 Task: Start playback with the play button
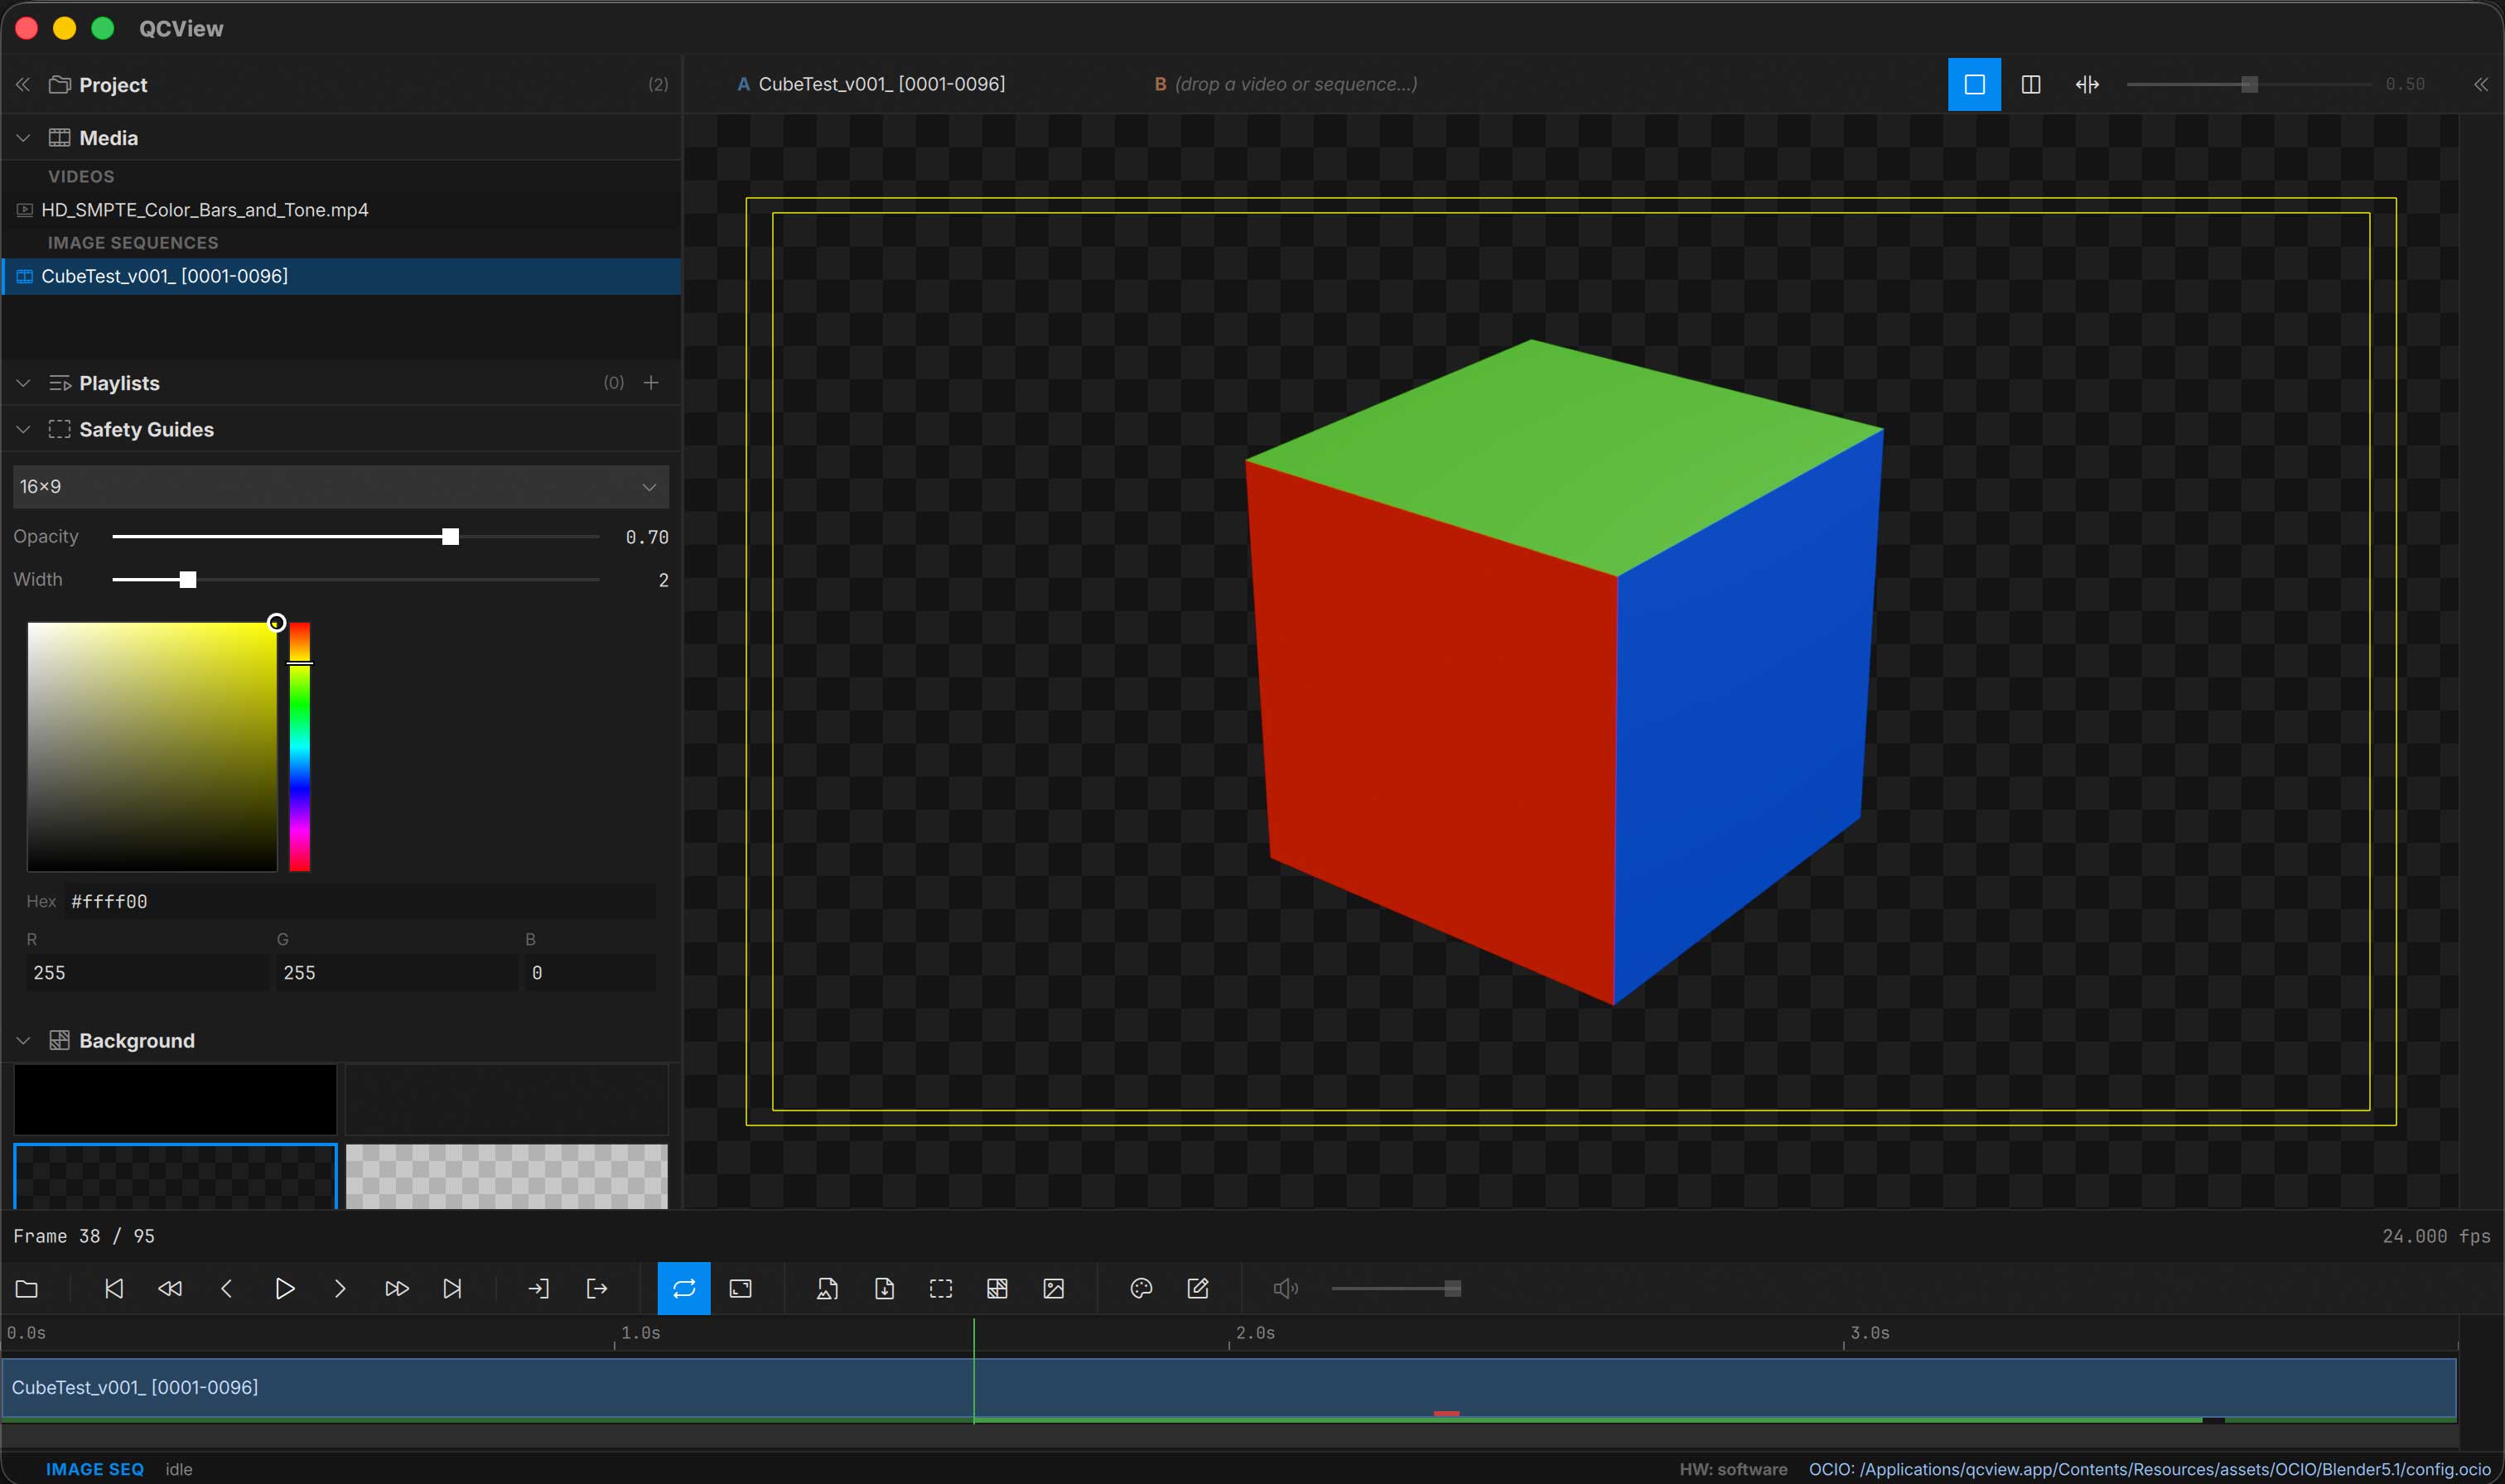(284, 1288)
